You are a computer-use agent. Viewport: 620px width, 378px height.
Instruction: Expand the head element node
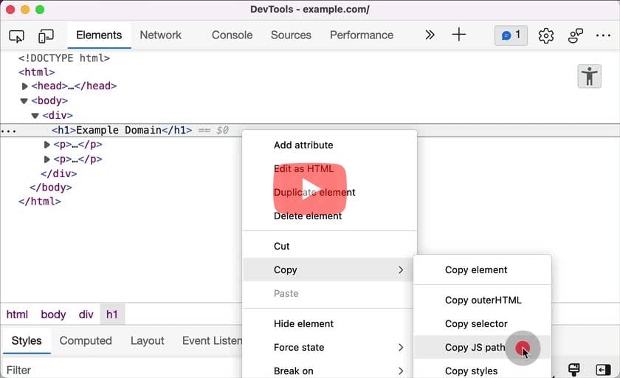click(24, 86)
